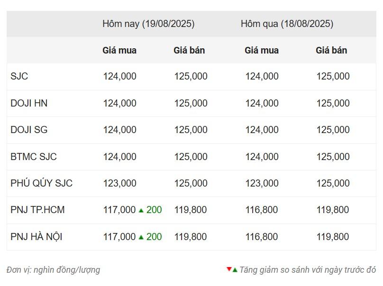This screenshot has height=286, width=383.
Task: Select the PNJ TP.HCM row label
Action: point(37,210)
